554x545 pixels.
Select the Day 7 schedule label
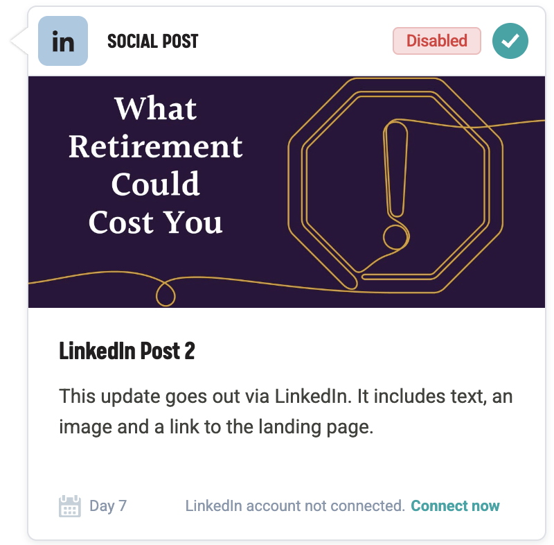point(108,506)
